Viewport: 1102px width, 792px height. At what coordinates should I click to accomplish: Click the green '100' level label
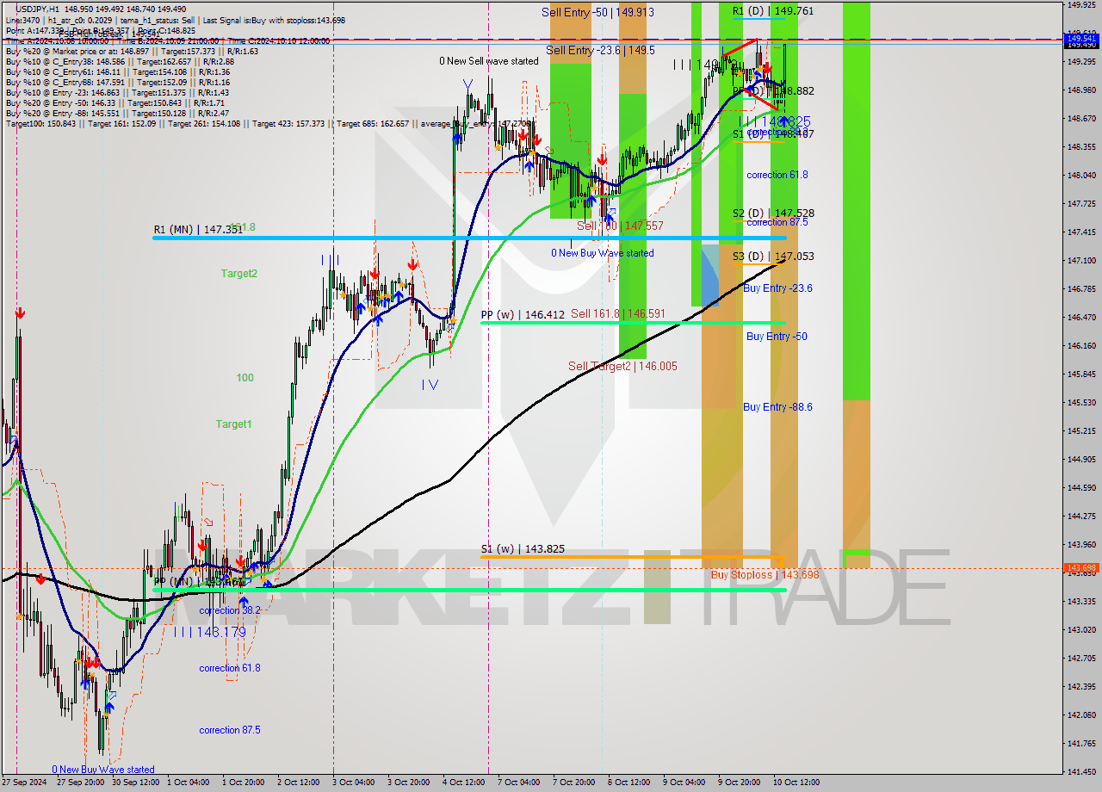click(x=245, y=378)
